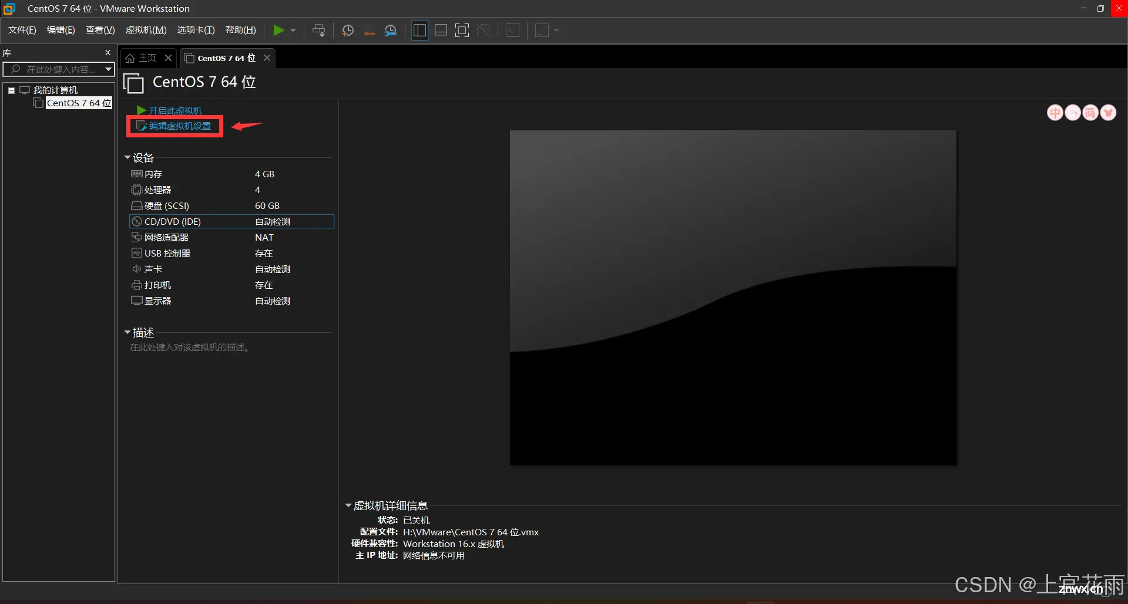The height and width of the screenshot is (604, 1128).
Task: Click the 打印机 printer icon
Action: [x=136, y=285]
